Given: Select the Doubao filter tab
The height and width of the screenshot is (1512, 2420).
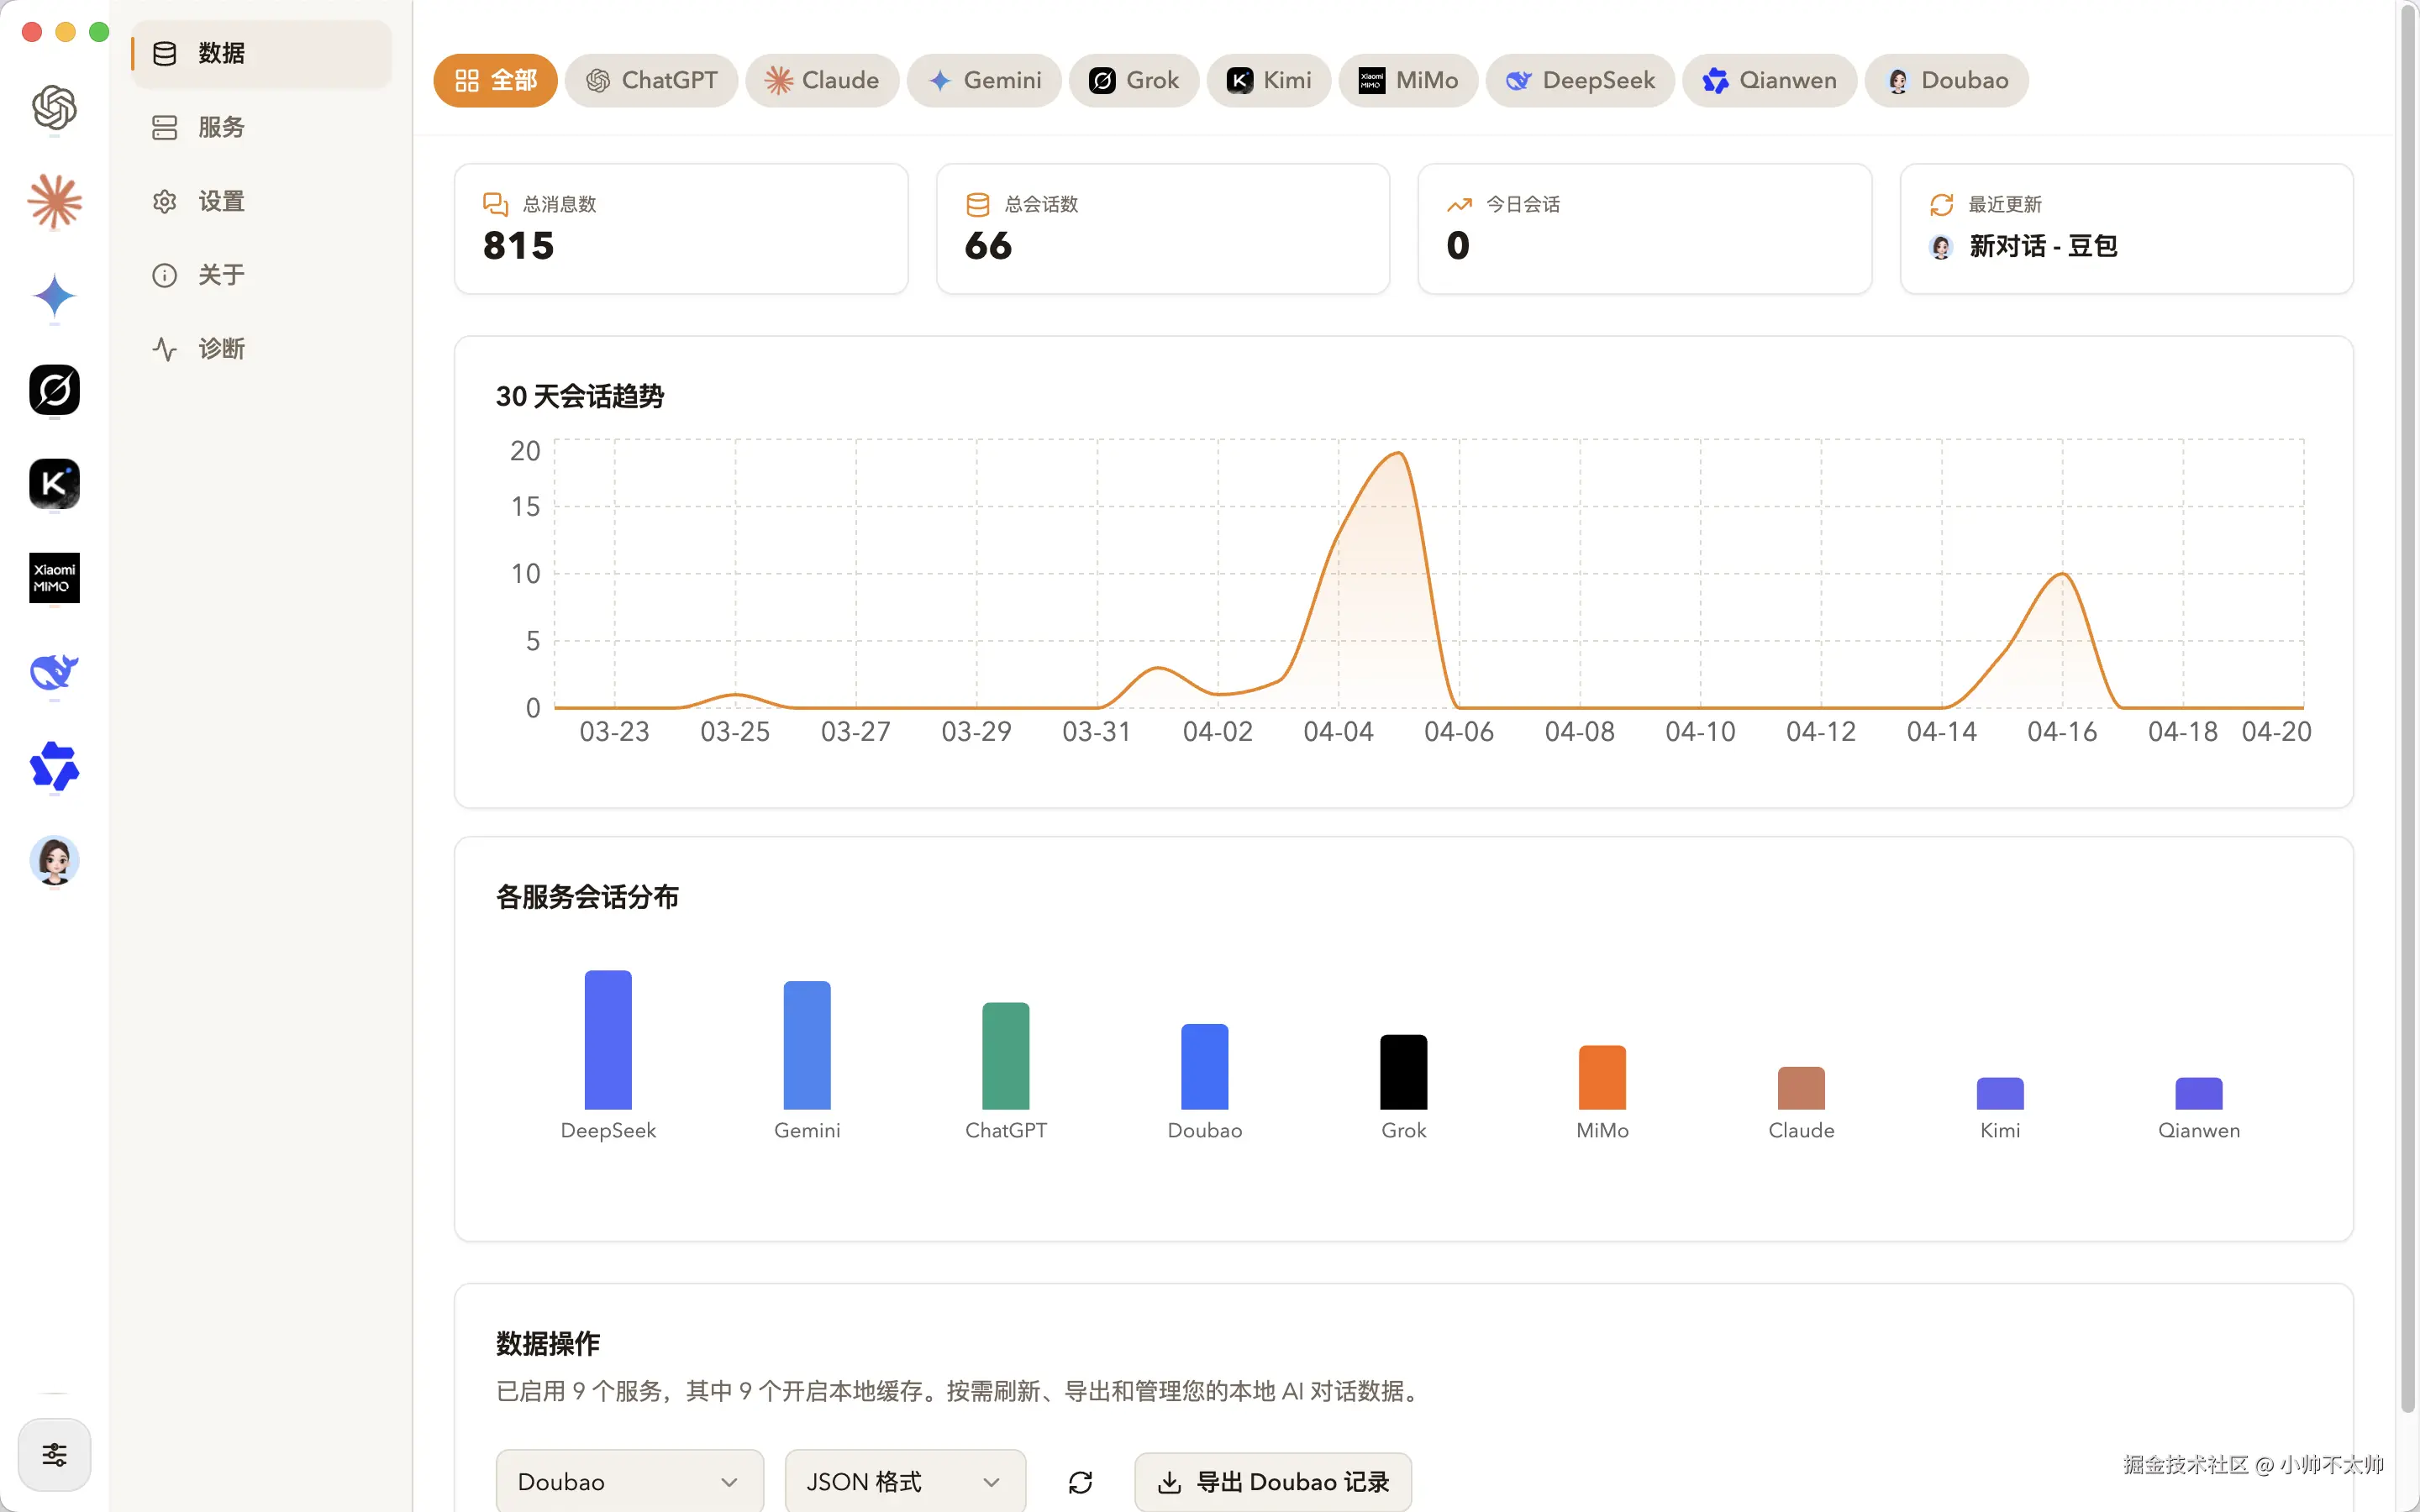Looking at the screenshot, I should pyautogui.click(x=1946, y=80).
